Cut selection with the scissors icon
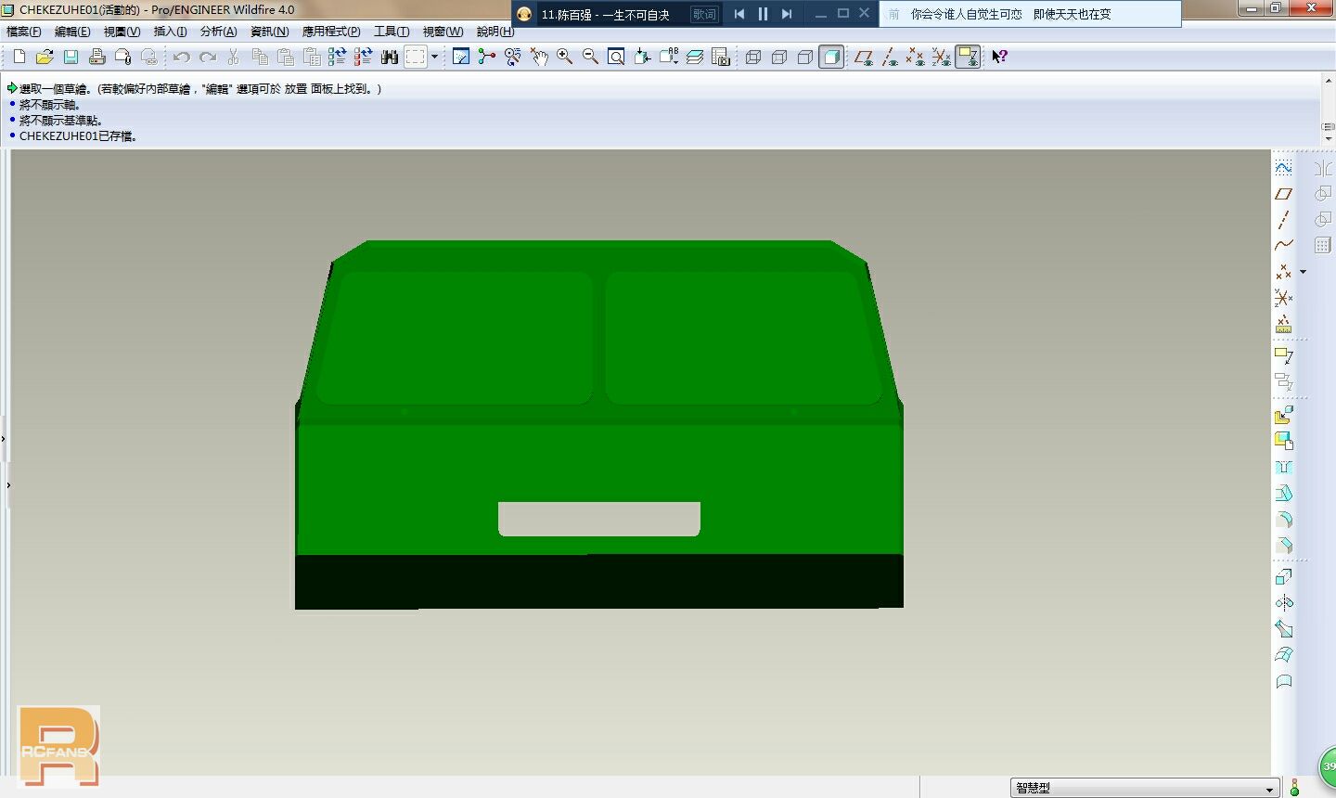Viewport: 1336px width, 798px height. 234,58
